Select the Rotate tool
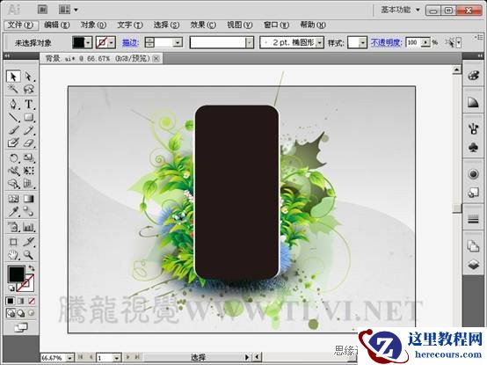This screenshot has width=487, height=365. click(13, 157)
